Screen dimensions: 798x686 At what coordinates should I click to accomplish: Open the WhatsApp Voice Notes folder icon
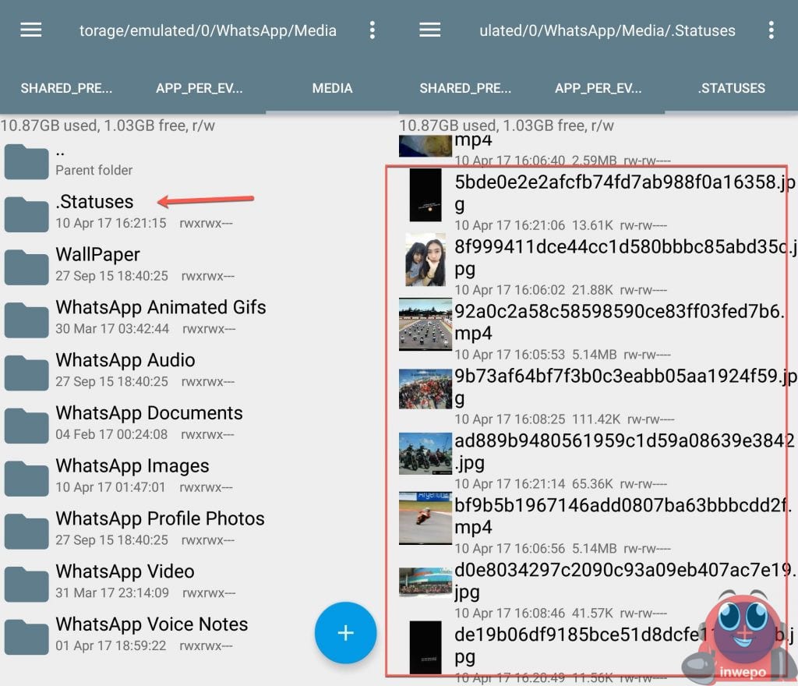(x=26, y=637)
